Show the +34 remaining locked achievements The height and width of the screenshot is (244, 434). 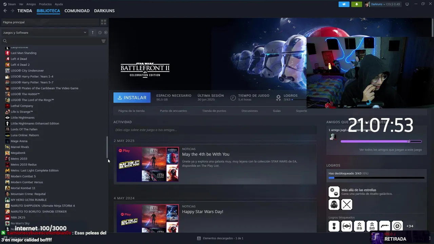pos(410,226)
